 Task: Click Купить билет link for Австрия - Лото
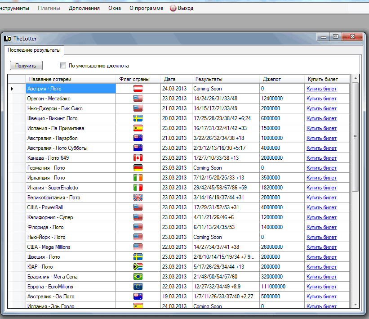tap(321, 89)
